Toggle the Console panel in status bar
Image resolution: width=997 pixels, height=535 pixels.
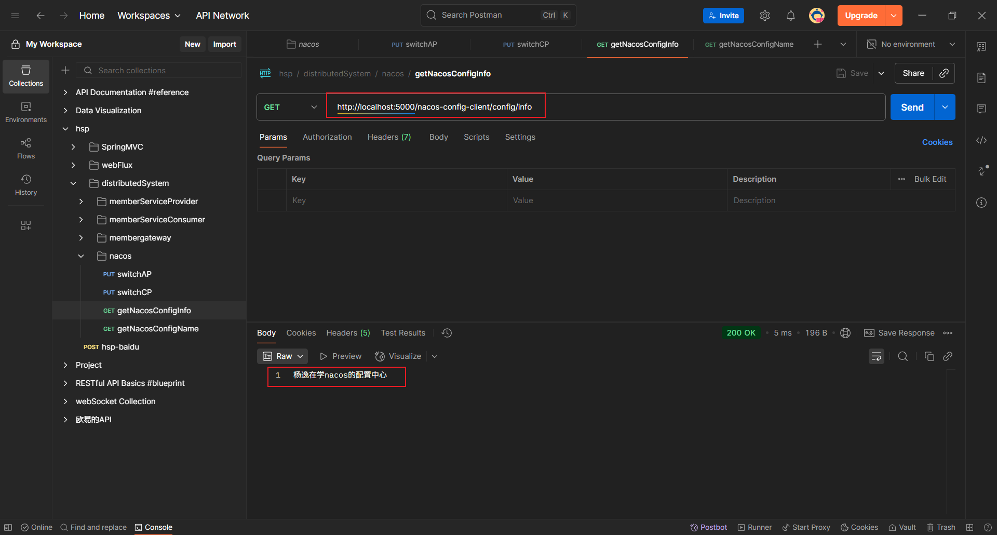tap(154, 527)
